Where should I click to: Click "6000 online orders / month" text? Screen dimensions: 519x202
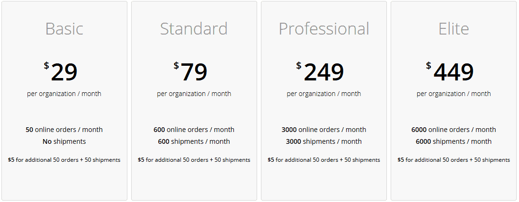click(454, 130)
